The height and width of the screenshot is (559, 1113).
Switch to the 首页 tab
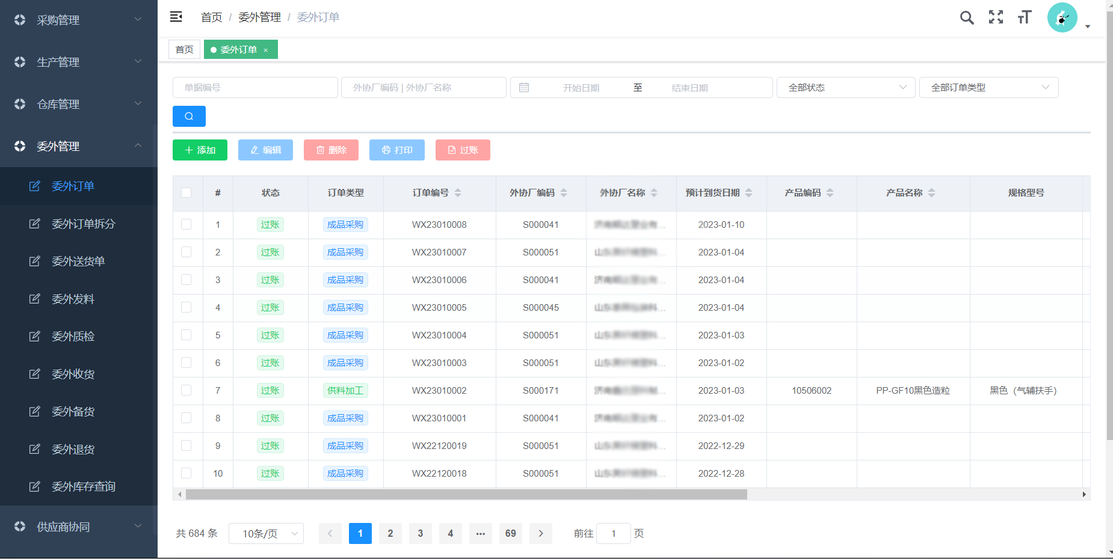tap(185, 50)
